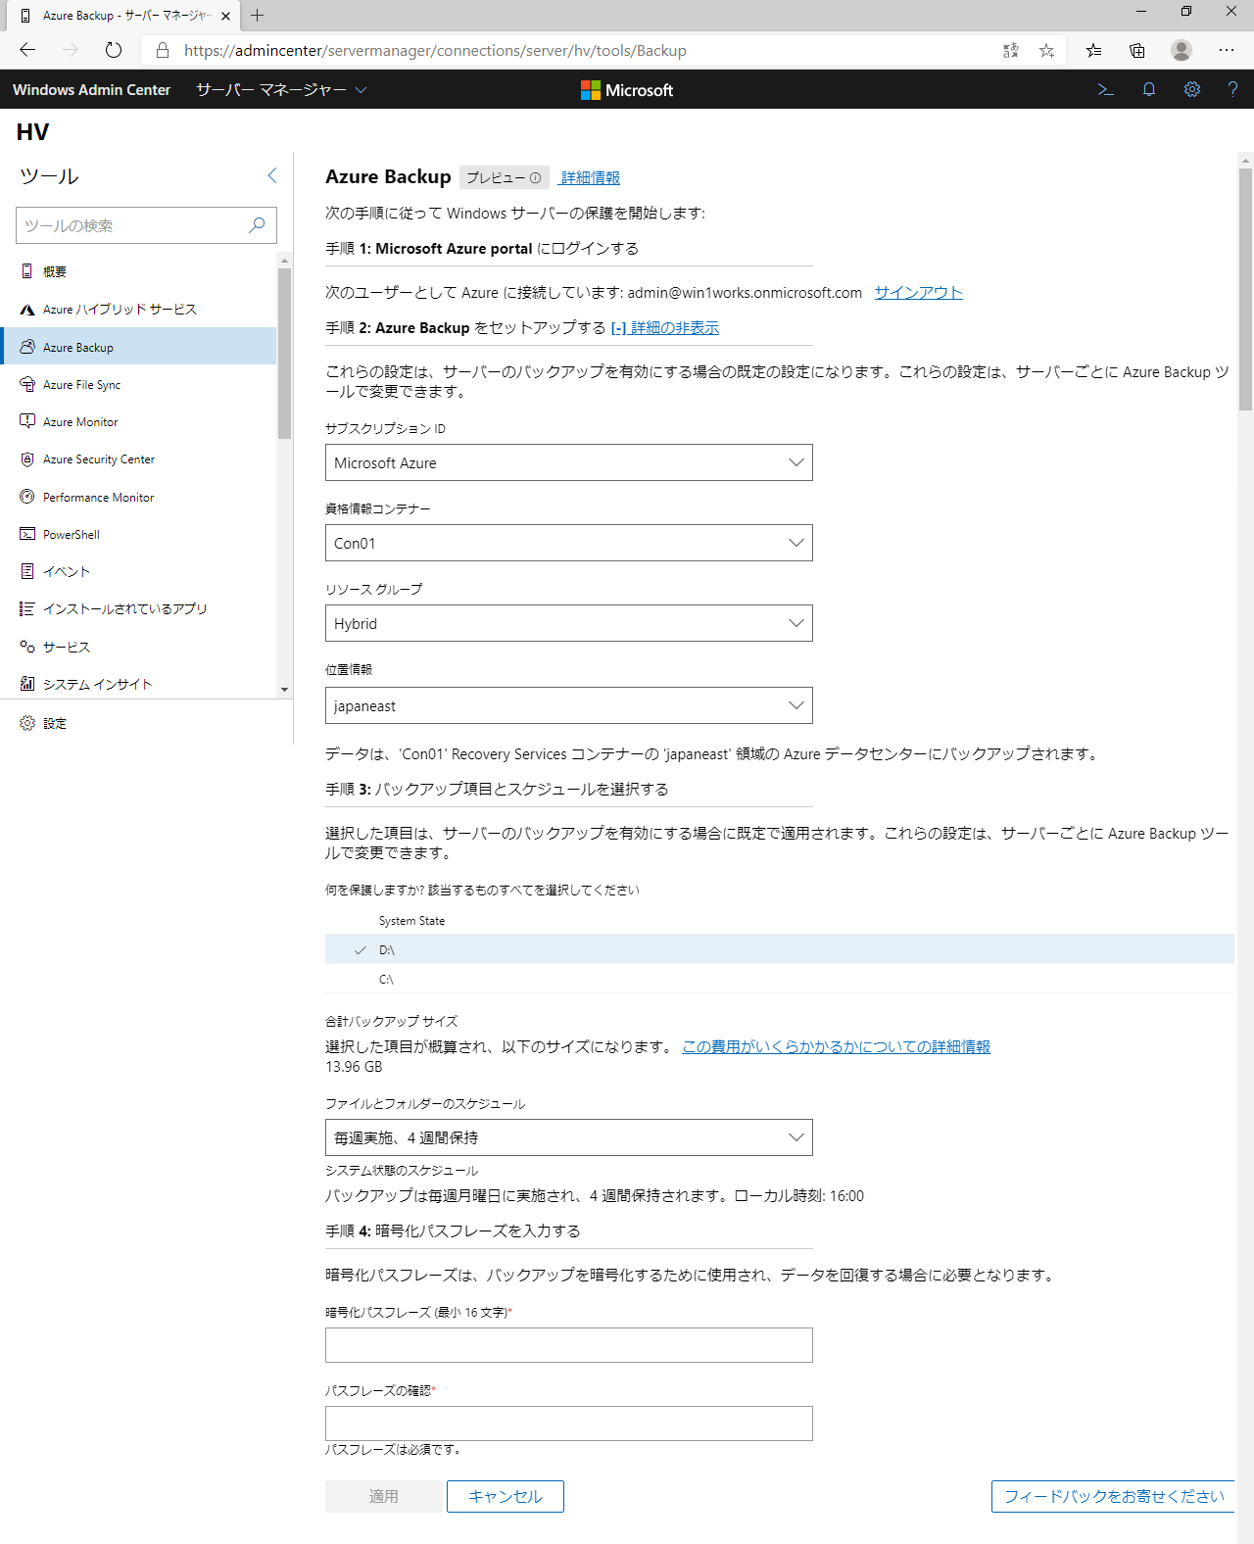Click the browser back arrow

point(27,50)
